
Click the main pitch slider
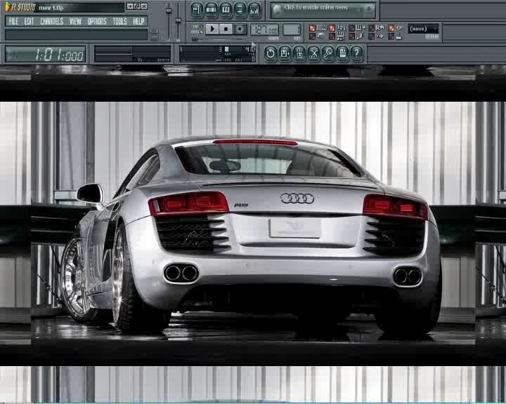pos(178,22)
